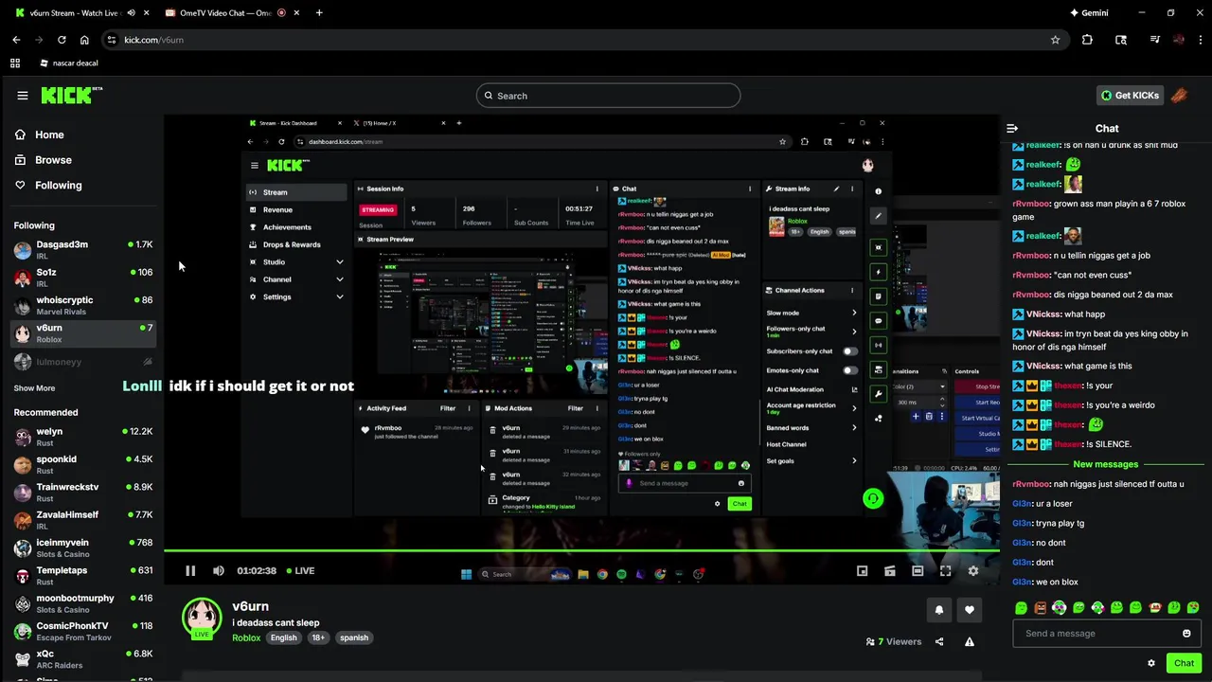Open spoonkid in Recommended
The width and height of the screenshot is (1212, 682).
pos(83,465)
